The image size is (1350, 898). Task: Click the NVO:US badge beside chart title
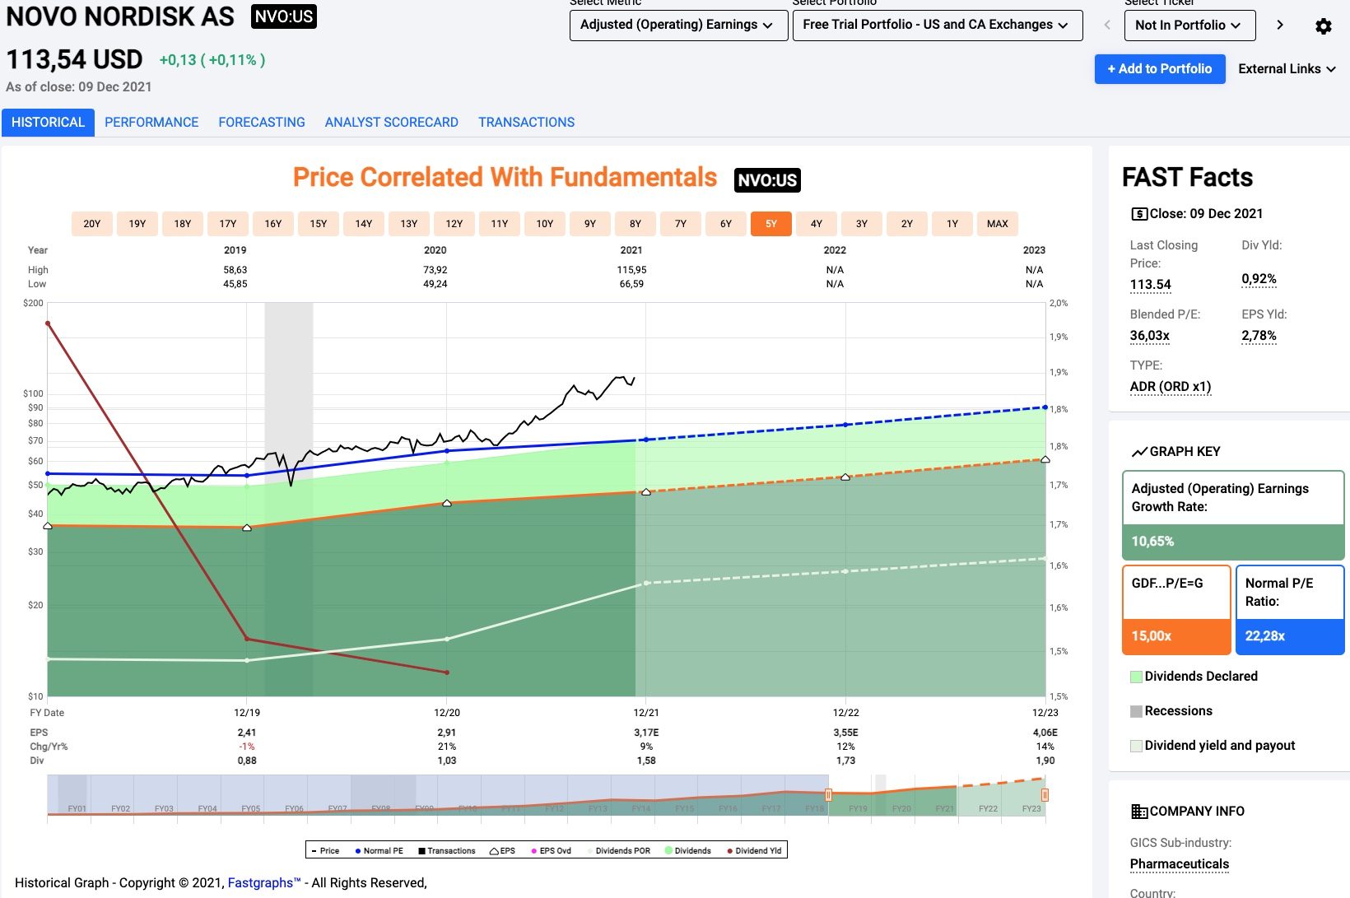(767, 180)
